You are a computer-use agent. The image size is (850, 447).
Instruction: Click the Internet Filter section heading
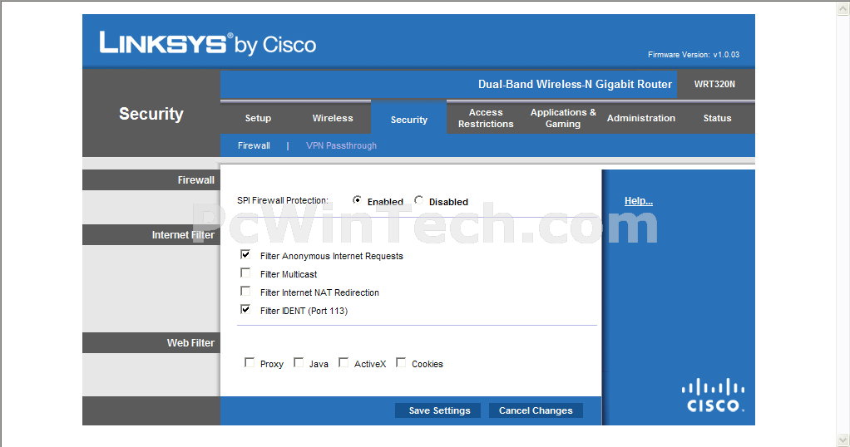(x=183, y=235)
